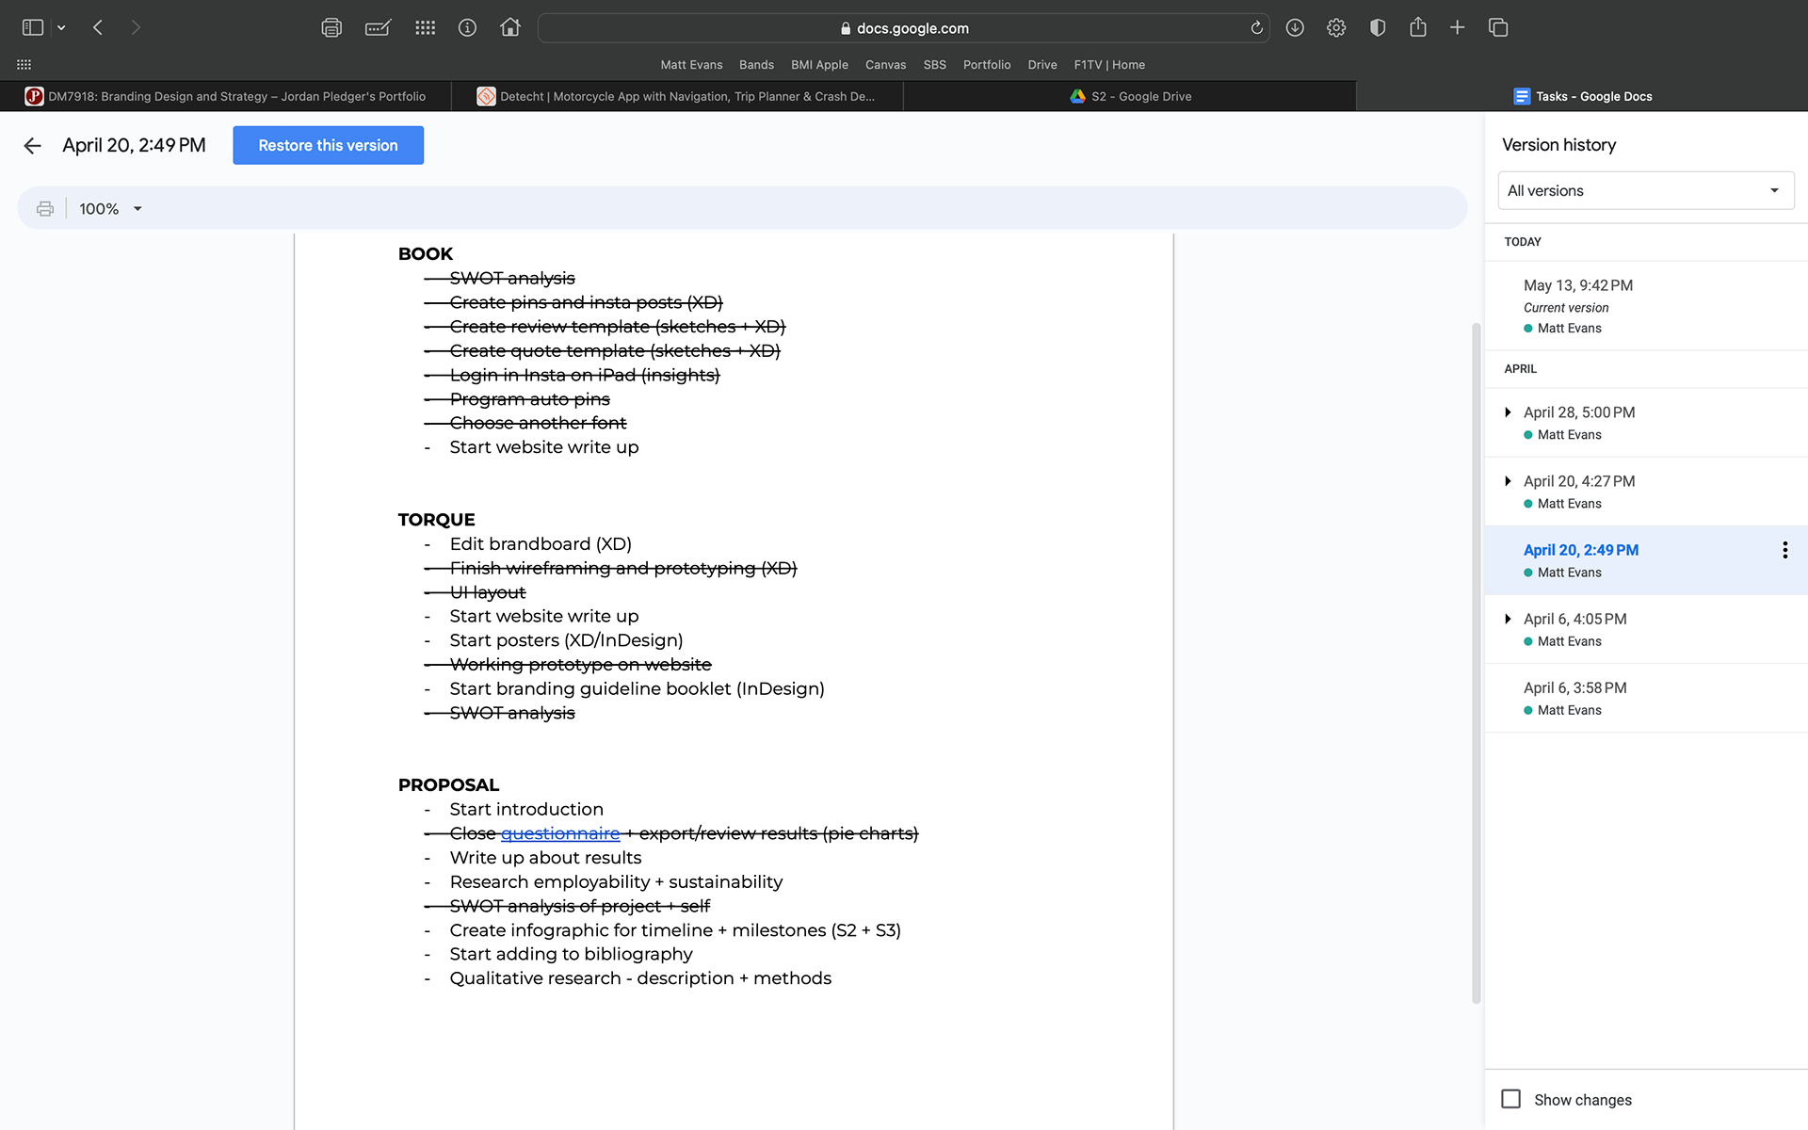Switch to the S2 - Google Drive tab

tap(1130, 96)
